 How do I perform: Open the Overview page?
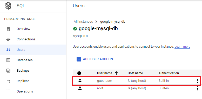pos(23,29)
